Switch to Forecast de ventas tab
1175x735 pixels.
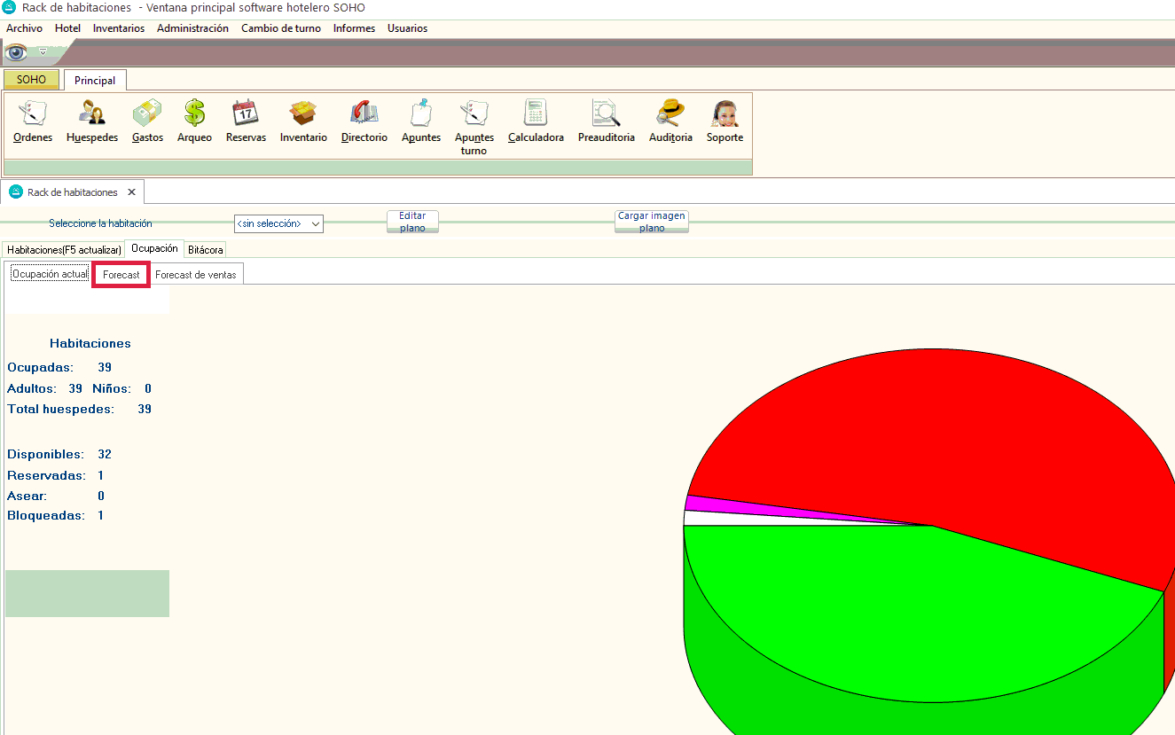pos(196,275)
